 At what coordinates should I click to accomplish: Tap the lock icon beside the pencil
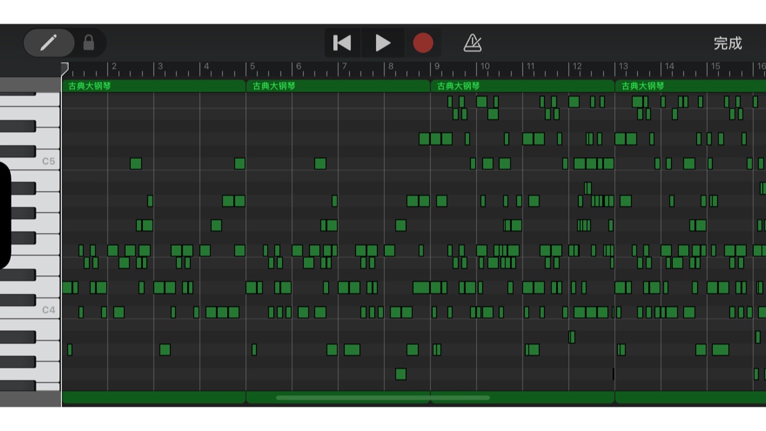coord(89,43)
